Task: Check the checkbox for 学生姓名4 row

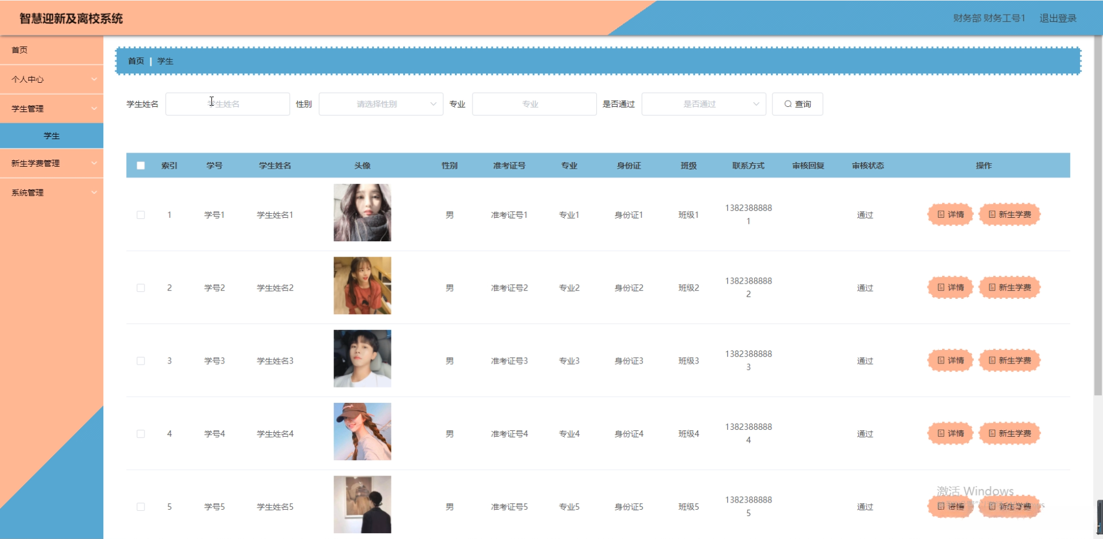Action: tap(141, 434)
